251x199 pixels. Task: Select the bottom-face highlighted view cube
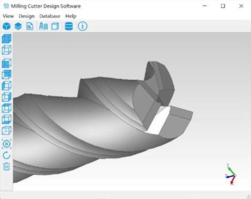[x=7, y=119]
